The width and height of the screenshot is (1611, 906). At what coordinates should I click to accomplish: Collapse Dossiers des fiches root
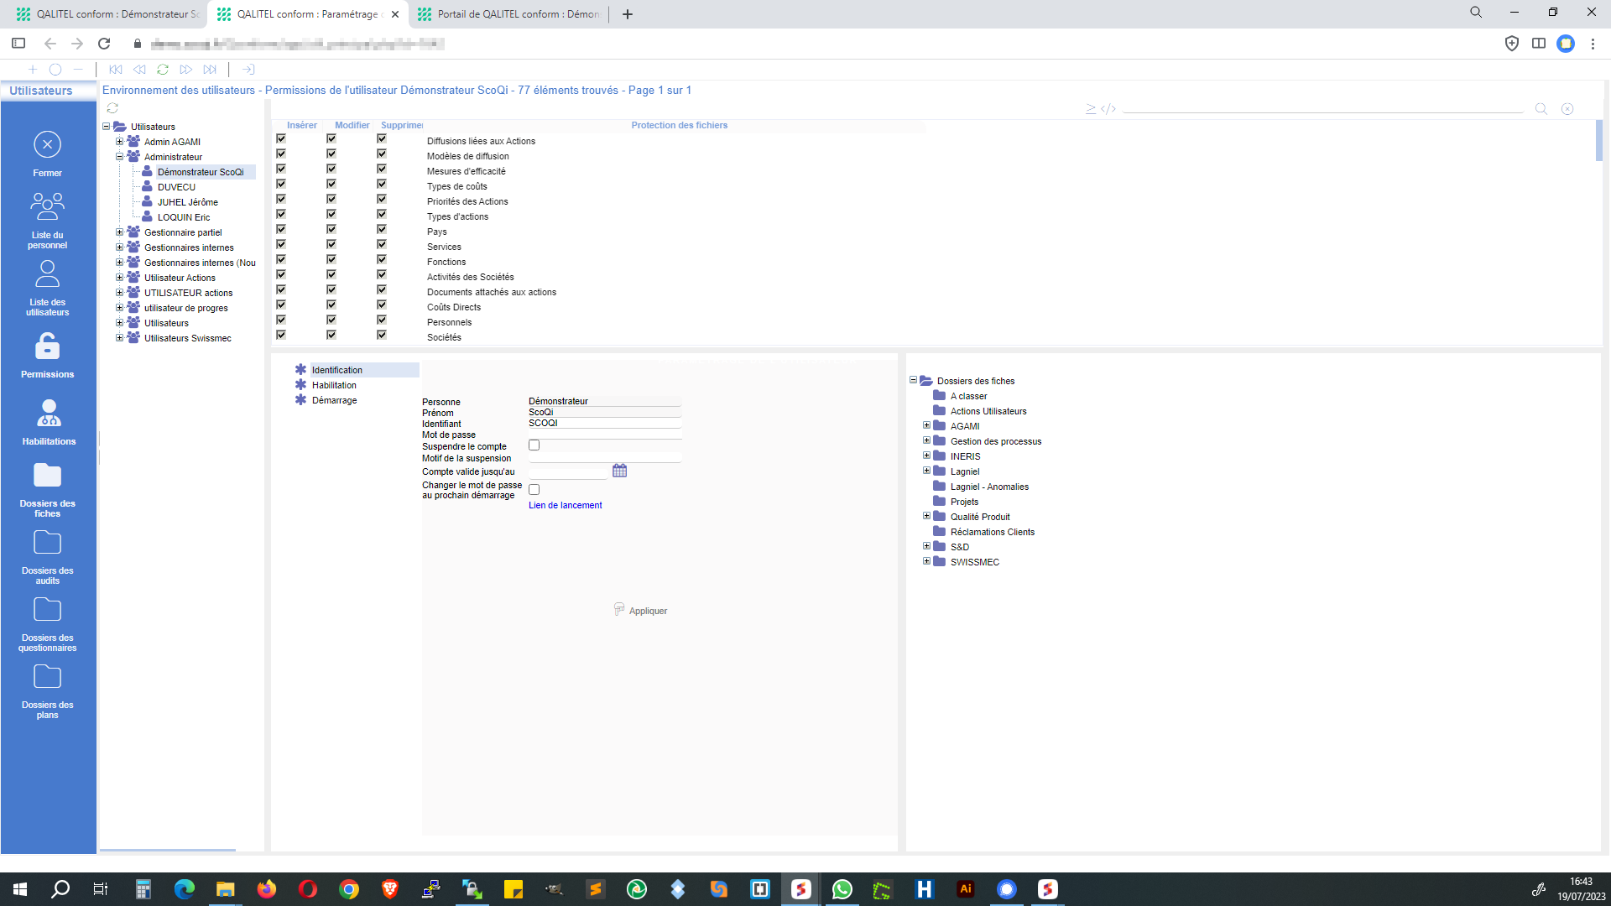[913, 380]
